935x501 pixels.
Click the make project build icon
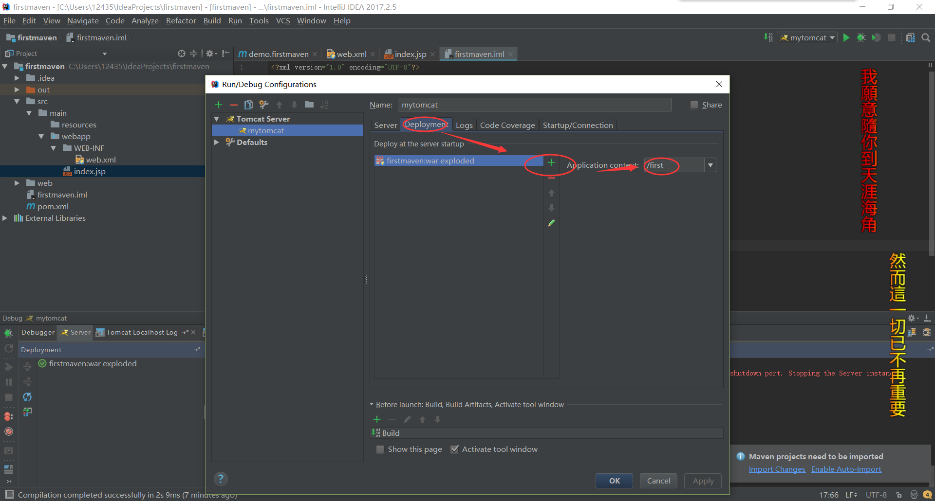tap(768, 37)
